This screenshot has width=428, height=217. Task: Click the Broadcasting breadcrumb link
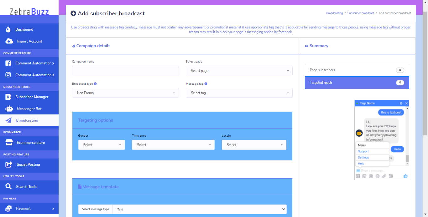pos(334,13)
